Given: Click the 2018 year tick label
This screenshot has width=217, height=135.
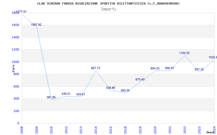Looking at the screenshot, I should [125, 130].
